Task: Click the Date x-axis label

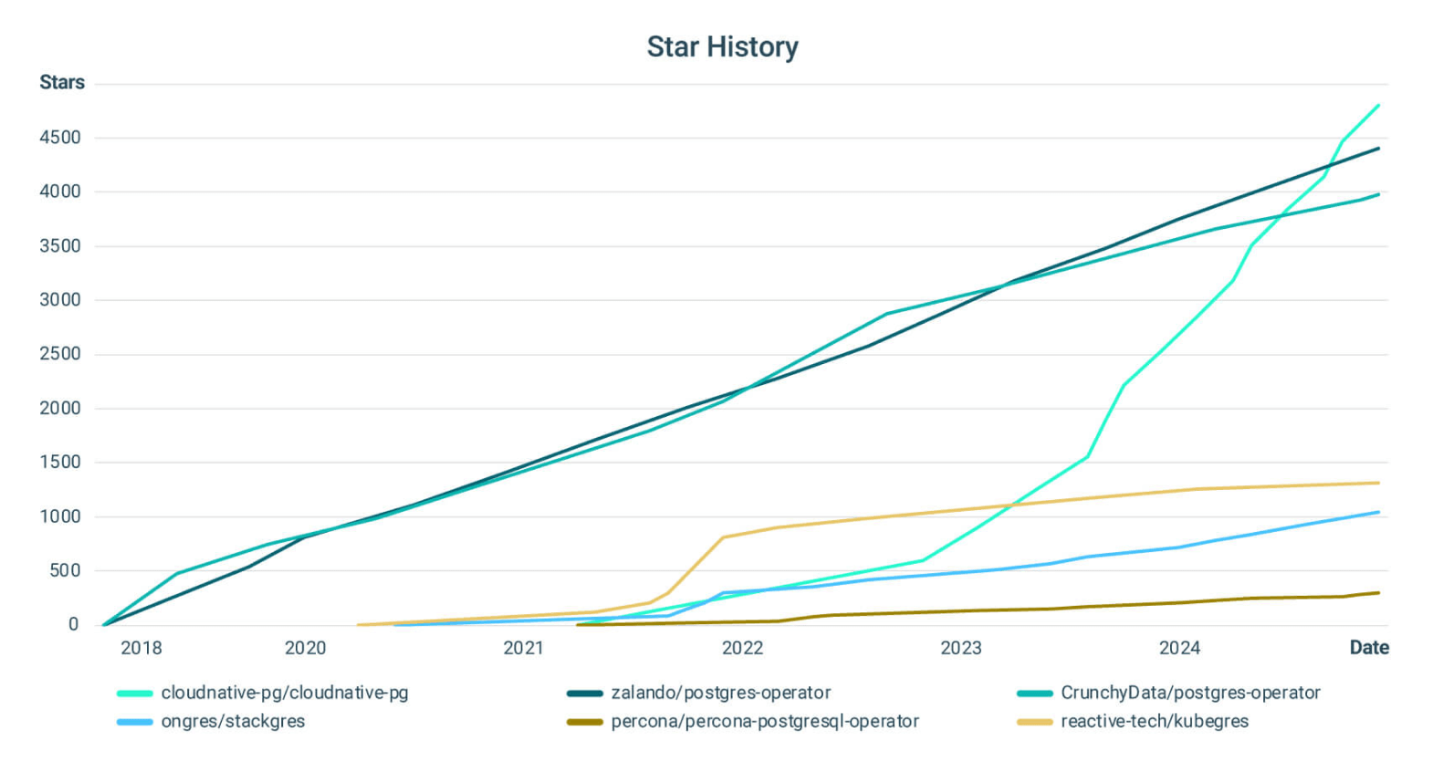Action: pos(1369,648)
